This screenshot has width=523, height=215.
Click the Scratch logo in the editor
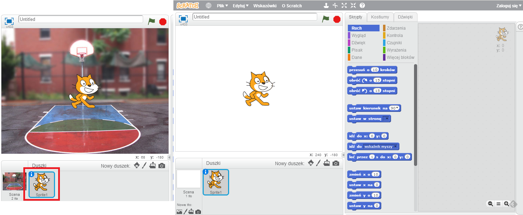coord(187,6)
